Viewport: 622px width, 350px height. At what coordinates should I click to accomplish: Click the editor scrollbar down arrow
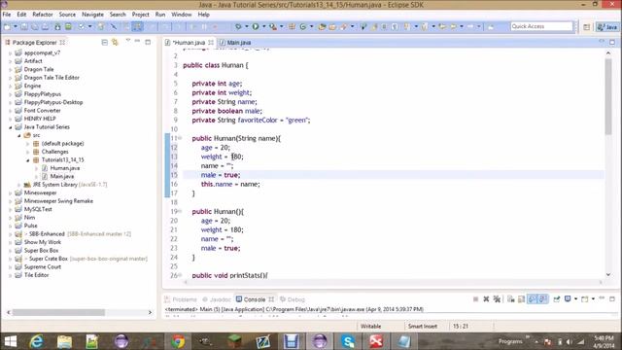(608, 274)
